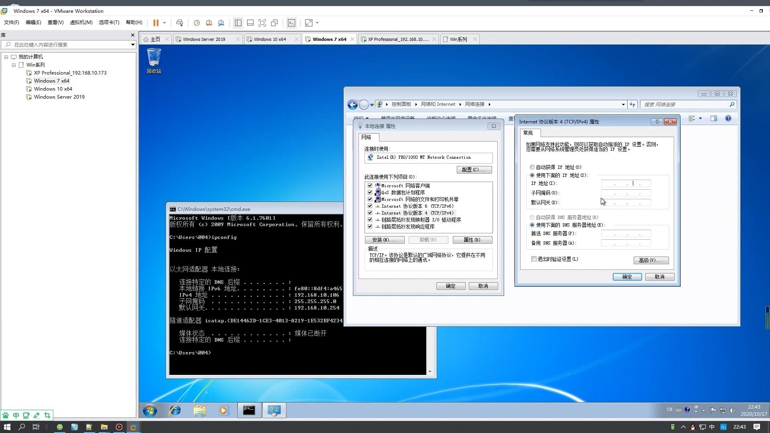
Task: Click the 属性(R) button
Action: 472,240
